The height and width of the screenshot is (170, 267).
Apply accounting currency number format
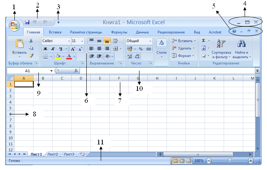(130, 49)
